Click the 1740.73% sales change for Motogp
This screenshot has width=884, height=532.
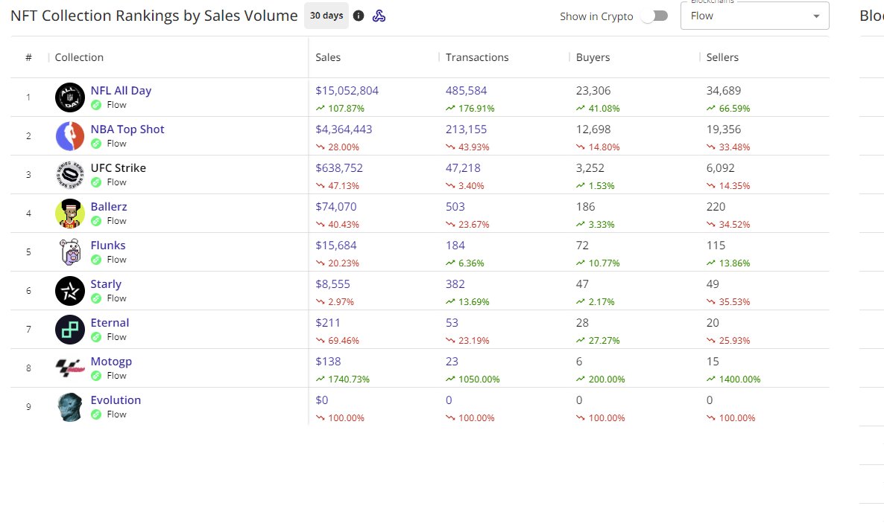pyautogui.click(x=348, y=379)
